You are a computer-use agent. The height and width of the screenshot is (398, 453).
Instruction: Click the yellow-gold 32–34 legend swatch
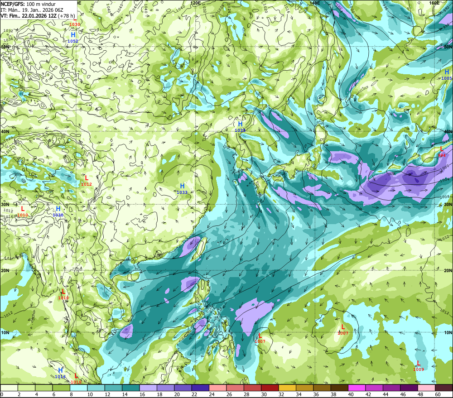point(288,388)
